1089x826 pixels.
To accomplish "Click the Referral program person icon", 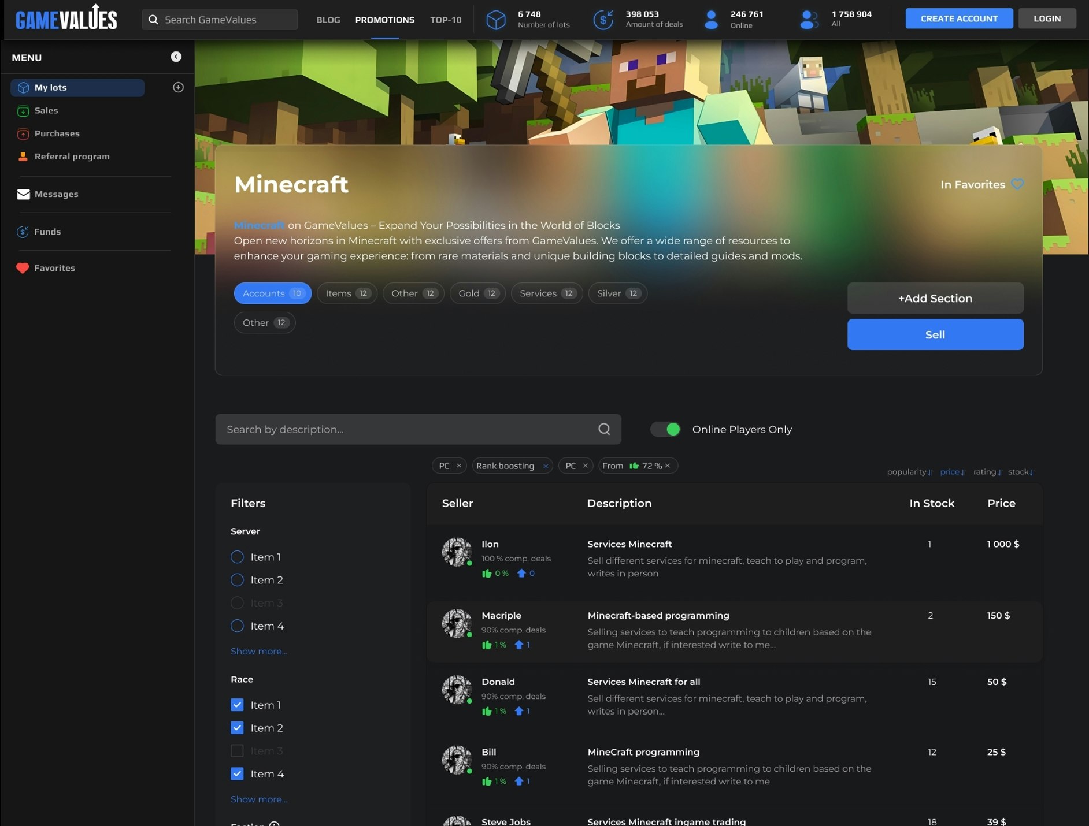I will (23, 157).
